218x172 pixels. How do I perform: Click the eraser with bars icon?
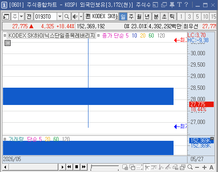pyautogui.click(x=175, y=167)
